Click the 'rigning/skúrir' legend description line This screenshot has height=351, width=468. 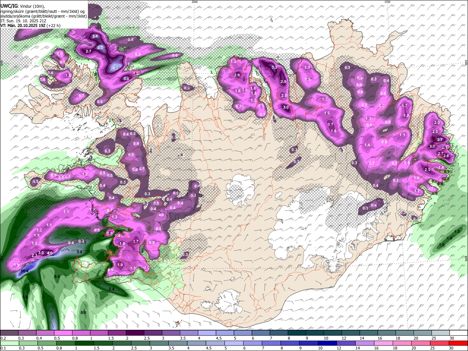[x=42, y=11]
